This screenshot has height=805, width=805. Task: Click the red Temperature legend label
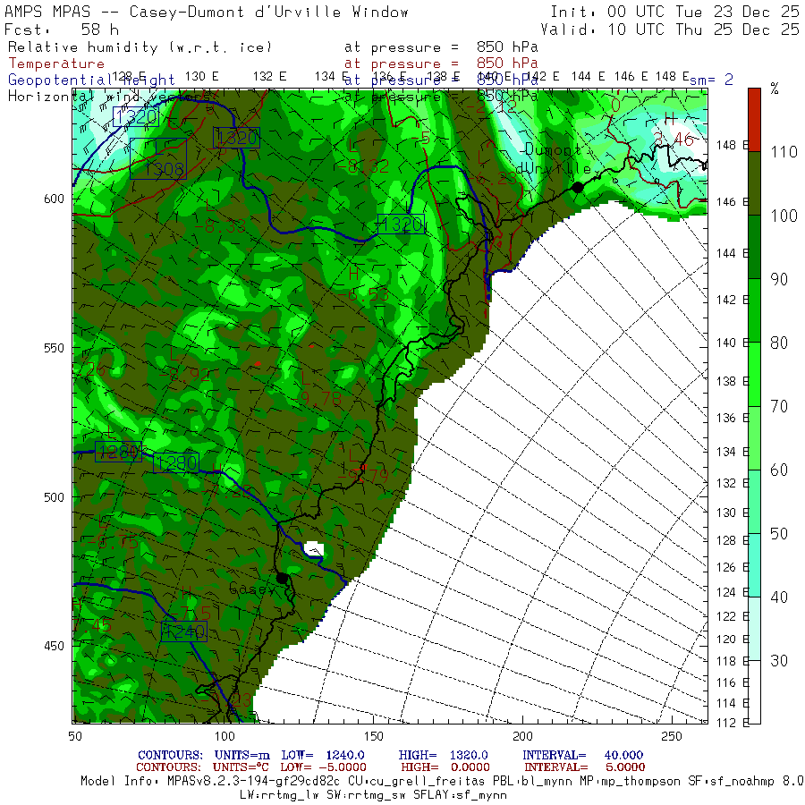click(56, 64)
